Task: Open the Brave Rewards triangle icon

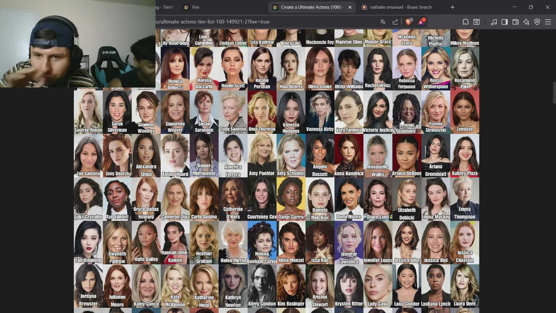Action: coord(421,22)
